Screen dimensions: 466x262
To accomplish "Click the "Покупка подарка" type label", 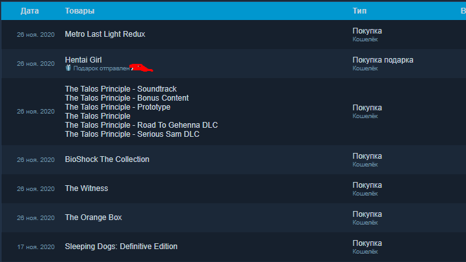I will point(383,60).
